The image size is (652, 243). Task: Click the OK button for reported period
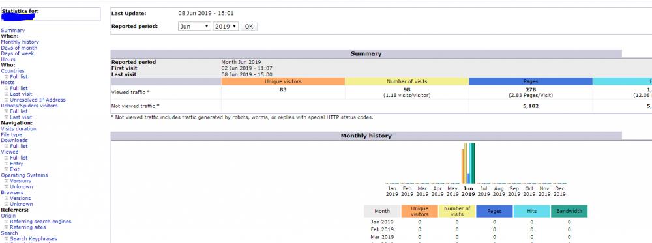coord(248,26)
